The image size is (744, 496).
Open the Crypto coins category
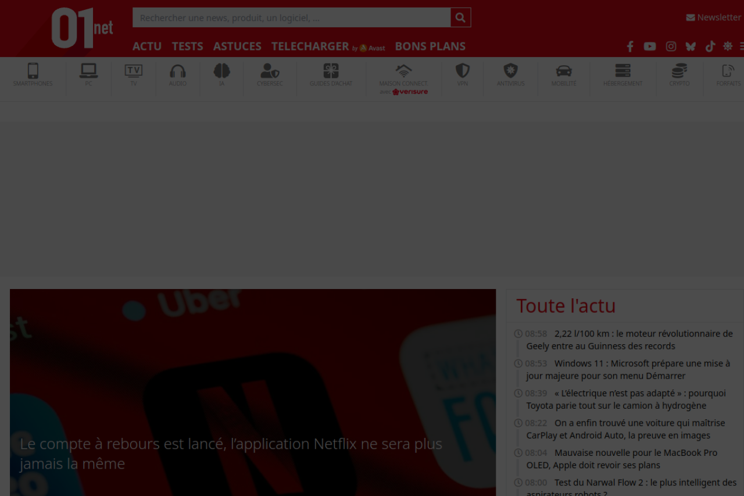(x=679, y=75)
